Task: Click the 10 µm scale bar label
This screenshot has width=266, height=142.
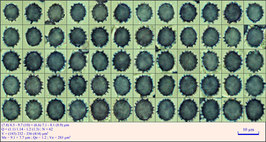Action: [248, 130]
